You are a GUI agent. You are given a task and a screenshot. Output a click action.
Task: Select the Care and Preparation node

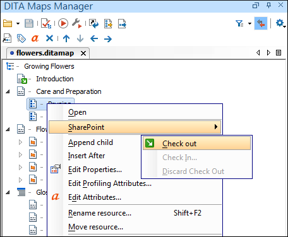(x=69, y=91)
